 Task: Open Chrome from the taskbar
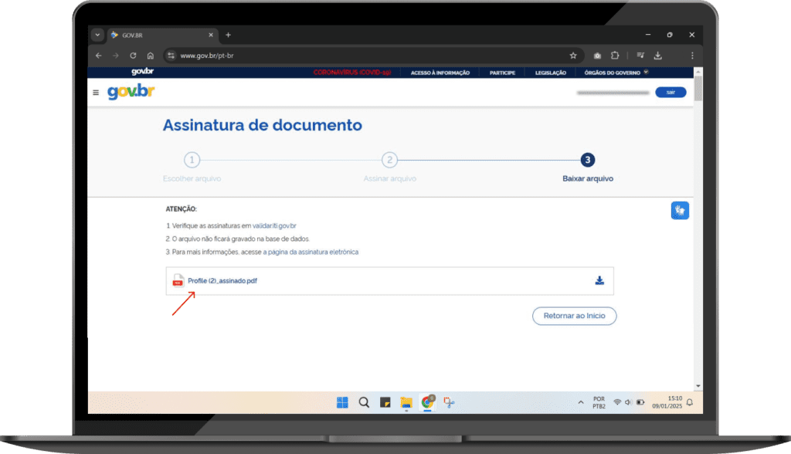point(427,401)
